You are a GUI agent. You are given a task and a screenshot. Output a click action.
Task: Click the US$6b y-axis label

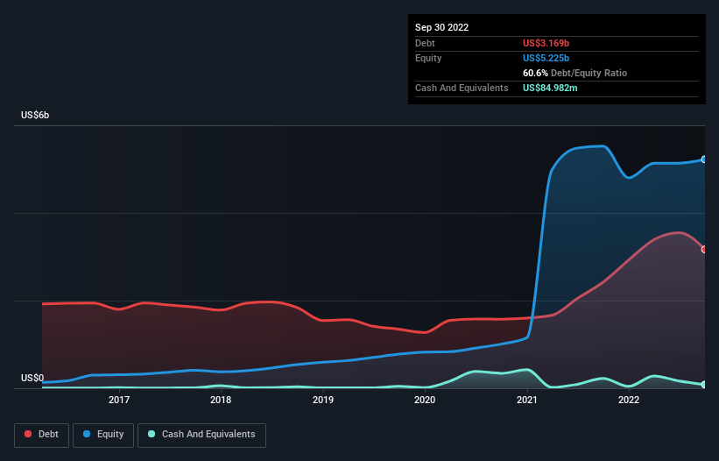pyautogui.click(x=35, y=115)
